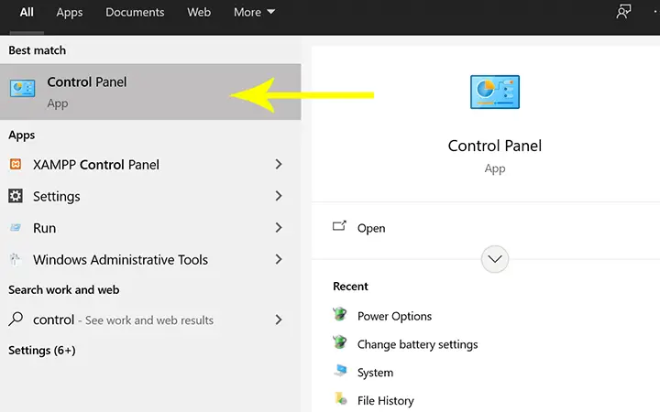The width and height of the screenshot is (660, 412).
Task: Click the Windows Administrative Tools icon
Action: 16,259
